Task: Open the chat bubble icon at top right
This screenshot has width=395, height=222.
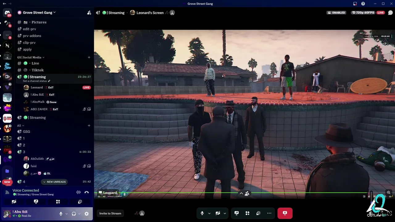Action: tap(390, 13)
